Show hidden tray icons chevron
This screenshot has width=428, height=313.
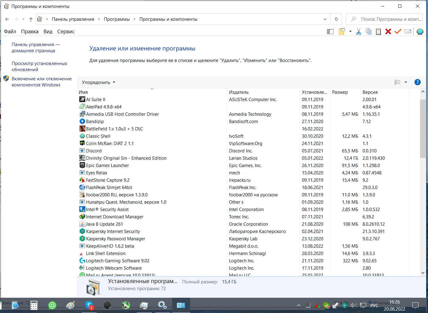[299, 305]
